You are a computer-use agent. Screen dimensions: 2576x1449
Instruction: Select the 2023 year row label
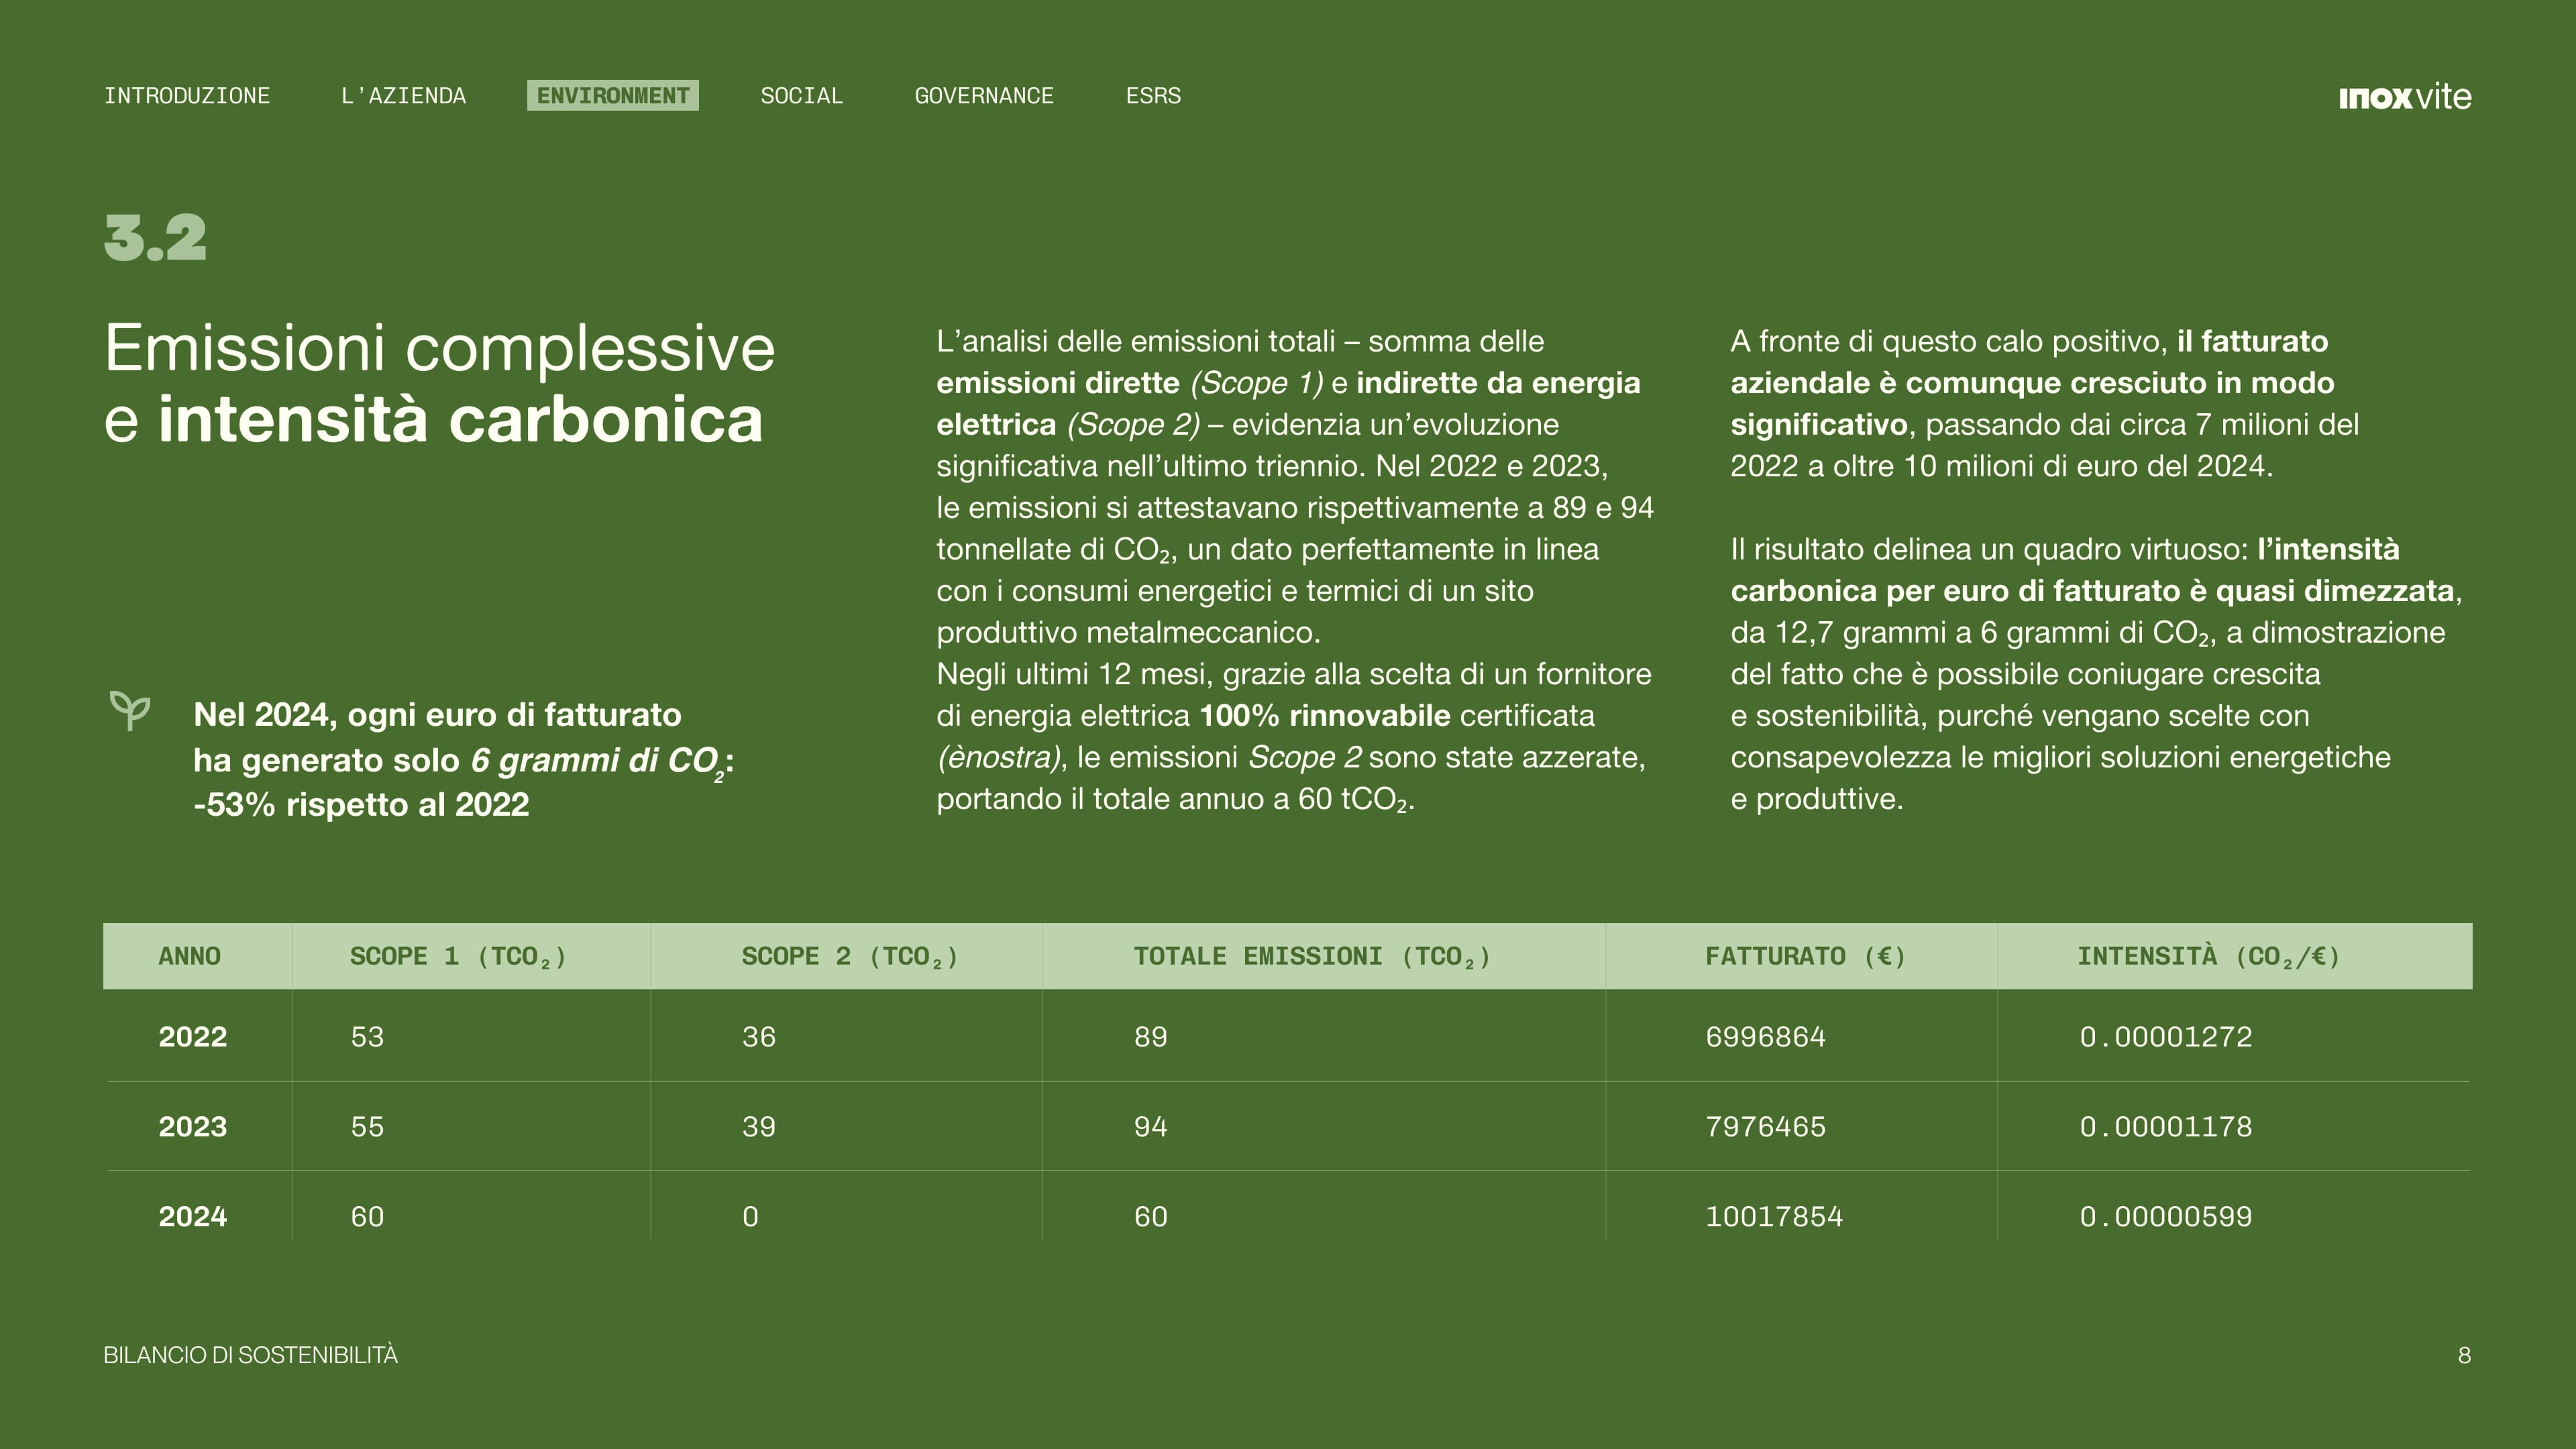point(193,1126)
